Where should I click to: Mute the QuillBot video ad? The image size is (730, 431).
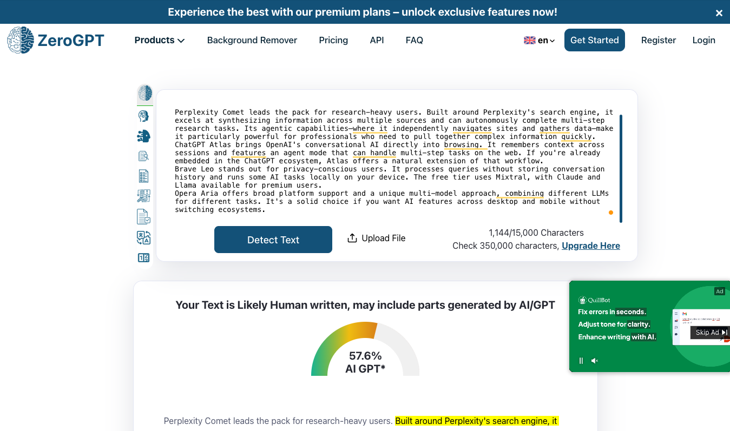click(x=594, y=360)
